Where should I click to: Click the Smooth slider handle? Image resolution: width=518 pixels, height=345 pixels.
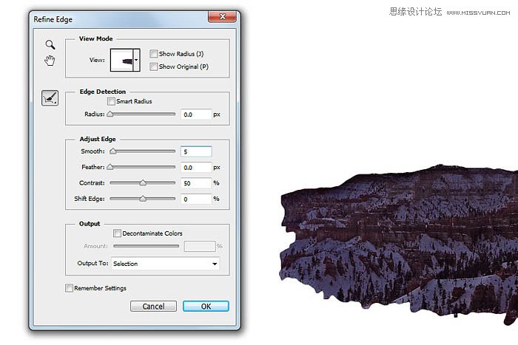point(113,151)
